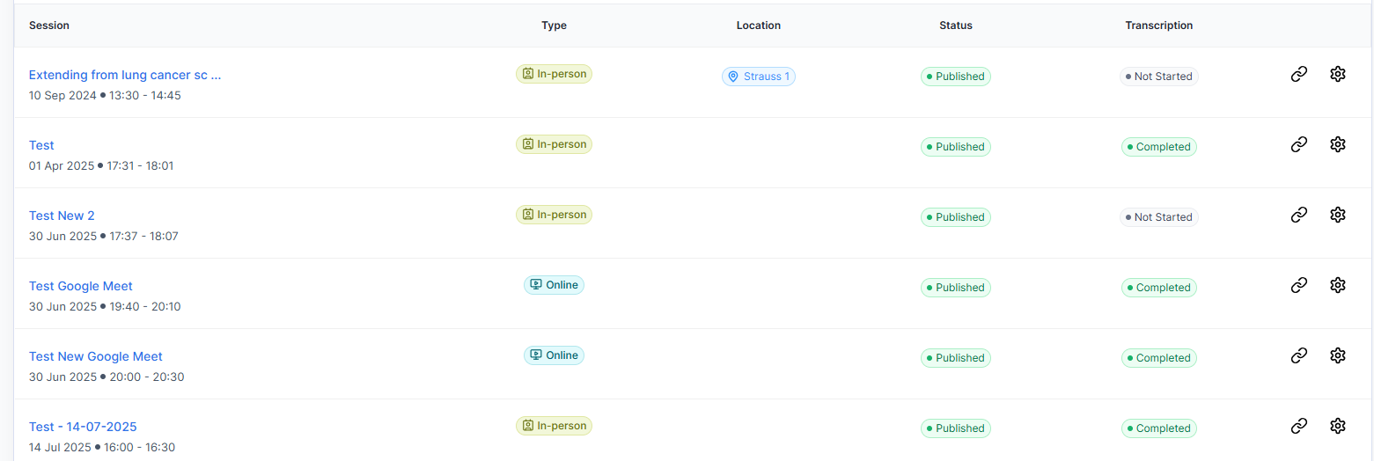Open the Test New Google Meet session
The height and width of the screenshot is (461, 1374).
coord(96,356)
